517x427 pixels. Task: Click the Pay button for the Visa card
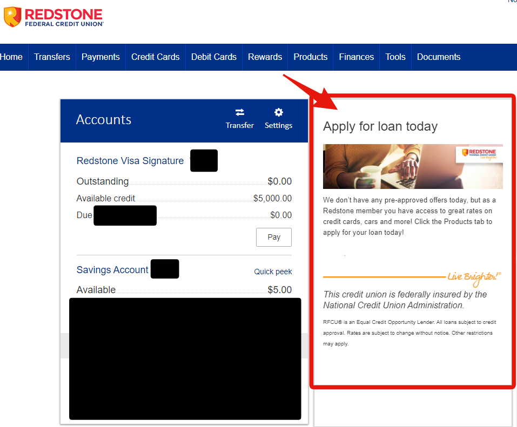click(273, 237)
